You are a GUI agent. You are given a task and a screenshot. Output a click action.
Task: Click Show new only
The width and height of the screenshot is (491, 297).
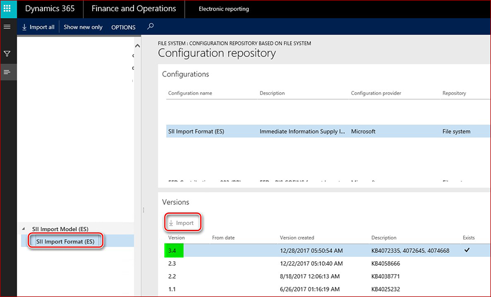(83, 27)
